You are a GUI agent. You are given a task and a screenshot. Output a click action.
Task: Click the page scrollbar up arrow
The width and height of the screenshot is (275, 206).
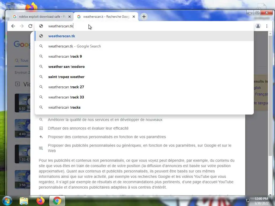(x=270, y=33)
